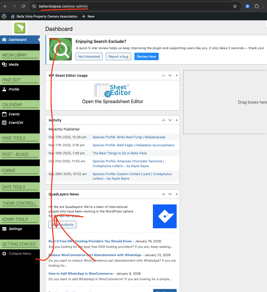The width and height of the screenshot is (267, 292).
Task: Bookmark page with the star icon
Action: pos(235,6)
